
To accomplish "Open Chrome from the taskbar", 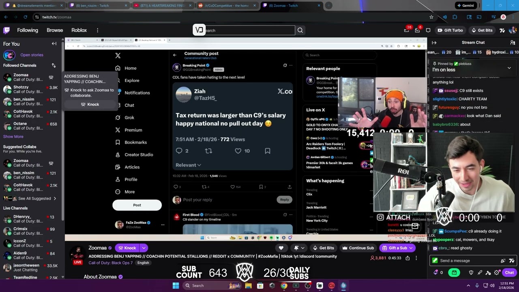I will tap(284, 286).
